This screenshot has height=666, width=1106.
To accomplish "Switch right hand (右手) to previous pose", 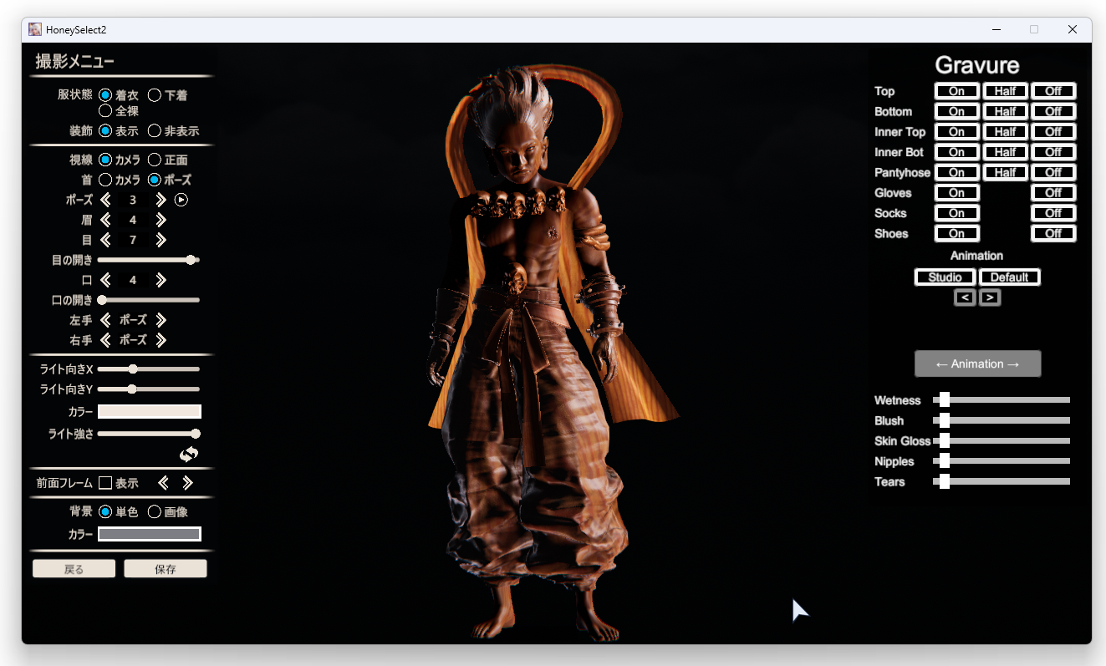I will point(105,340).
